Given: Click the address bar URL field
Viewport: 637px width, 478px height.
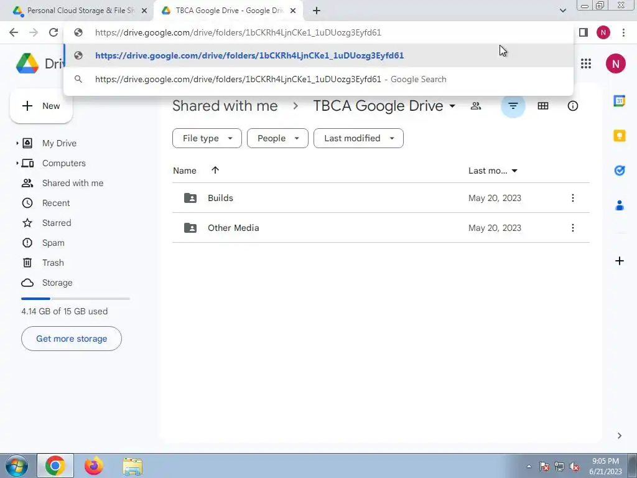Looking at the screenshot, I should click(x=318, y=32).
